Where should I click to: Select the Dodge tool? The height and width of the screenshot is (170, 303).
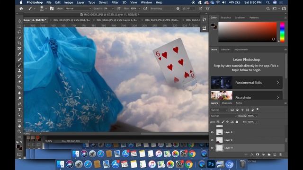tap(19, 98)
